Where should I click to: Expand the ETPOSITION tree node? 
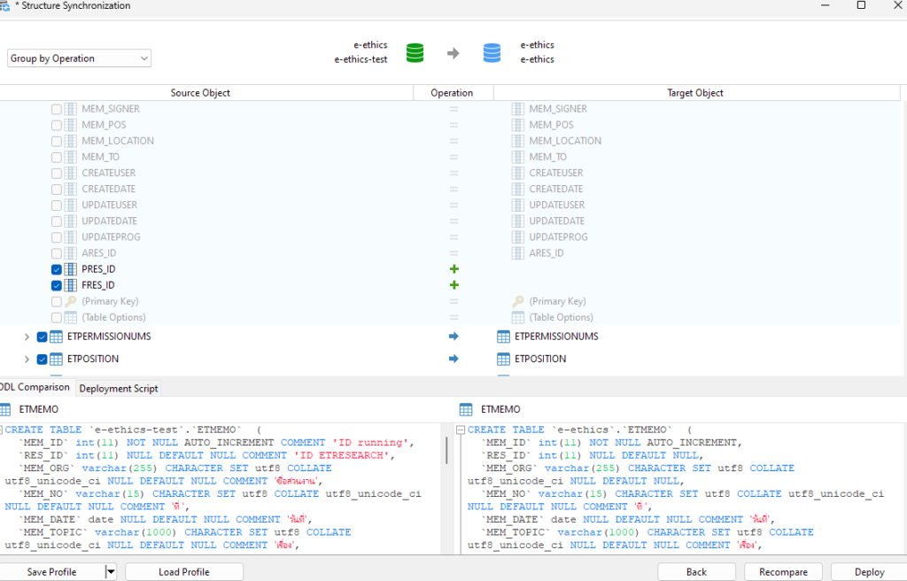27,359
